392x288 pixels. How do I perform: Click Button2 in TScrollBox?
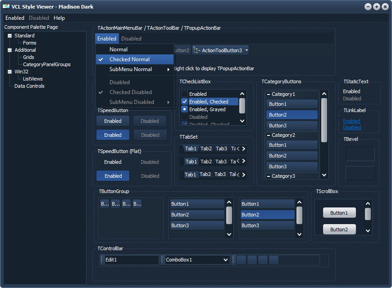coord(339,229)
